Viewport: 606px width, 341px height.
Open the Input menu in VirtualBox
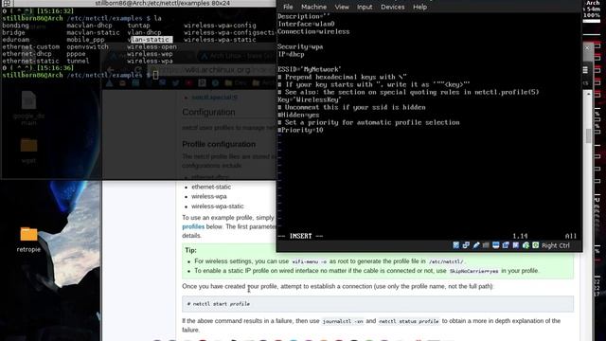coord(365,7)
